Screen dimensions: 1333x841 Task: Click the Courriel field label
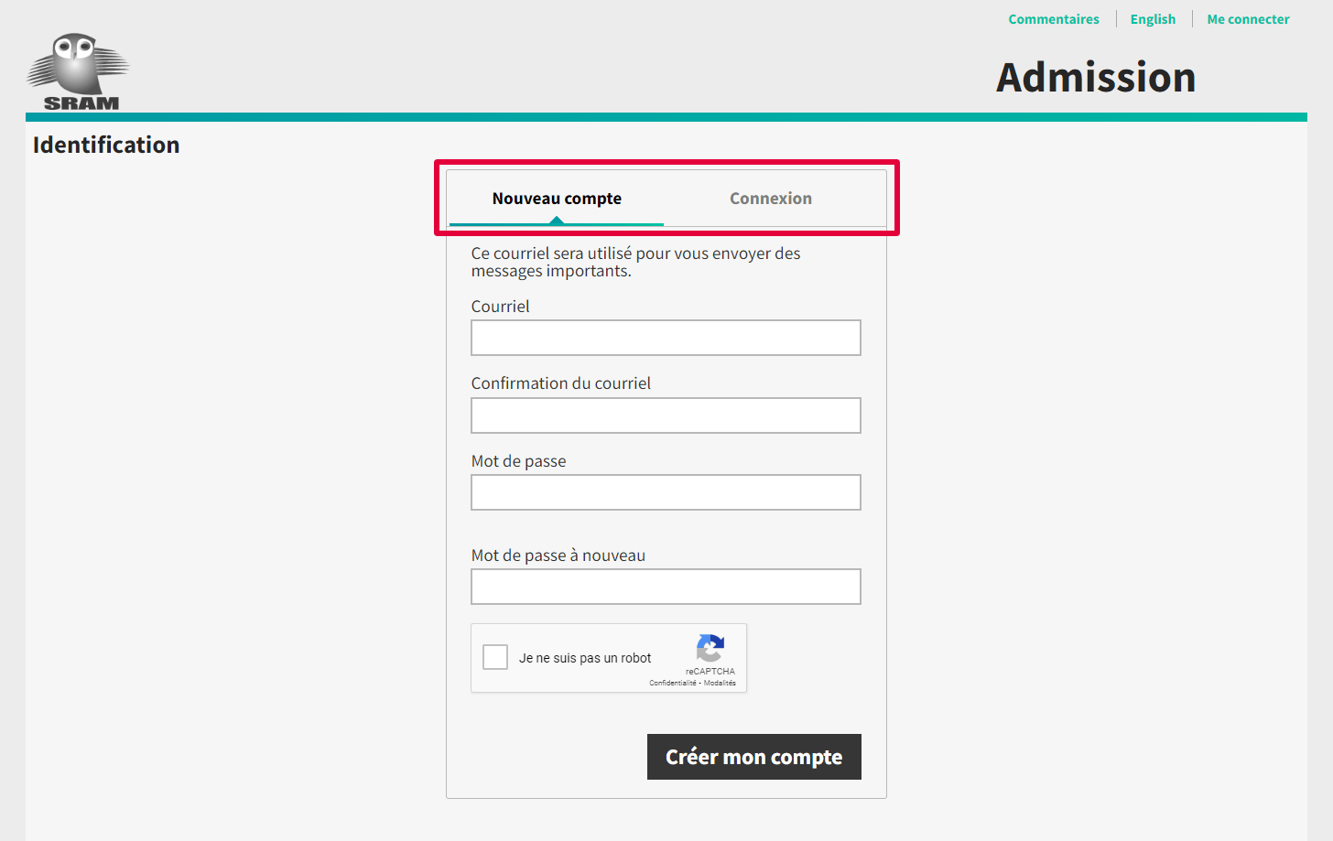click(x=500, y=307)
